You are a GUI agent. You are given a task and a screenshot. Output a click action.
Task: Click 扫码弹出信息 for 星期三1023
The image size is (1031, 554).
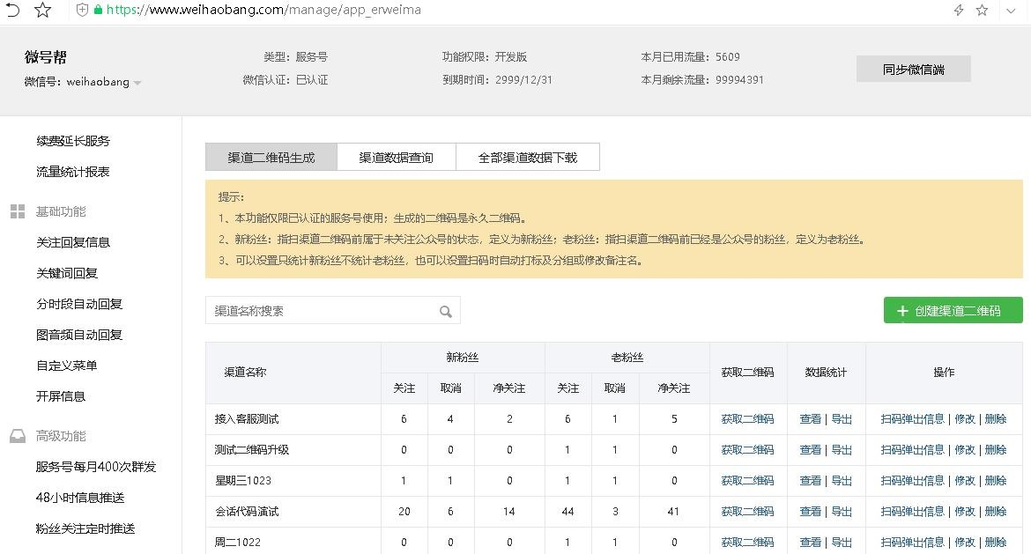pos(913,480)
